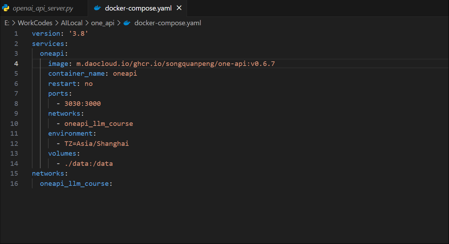This screenshot has width=449, height=244.
Task: Click oneapi_llm_course on line 16
Action: (74, 184)
